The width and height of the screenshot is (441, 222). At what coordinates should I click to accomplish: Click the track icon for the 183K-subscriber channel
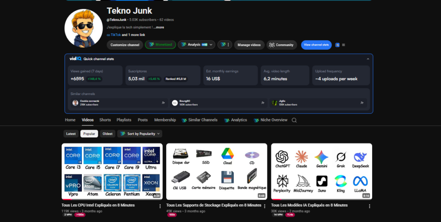(263, 103)
